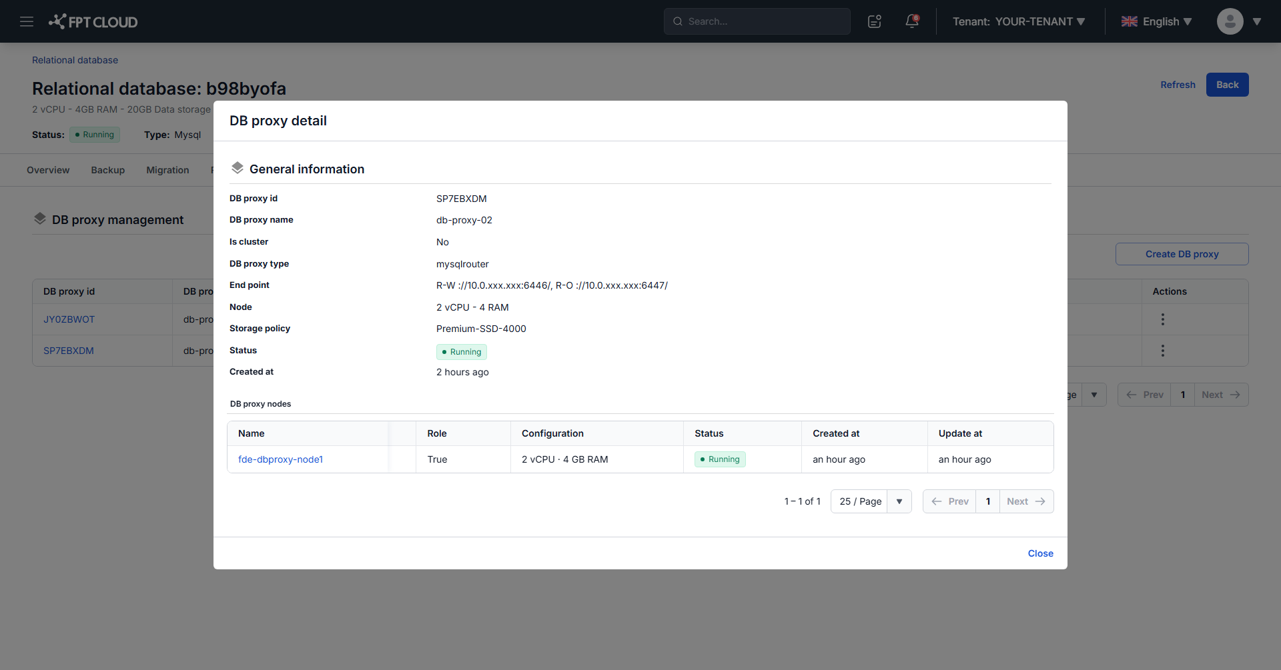Open background page-size dropdown arrow
The width and height of the screenshot is (1281, 670).
[x=1094, y=395]
